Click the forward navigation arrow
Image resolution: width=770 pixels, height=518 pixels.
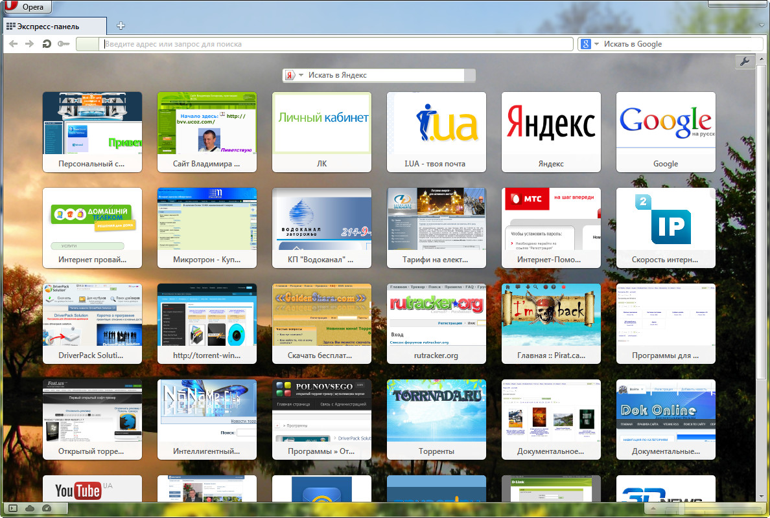tap(29, 44)
